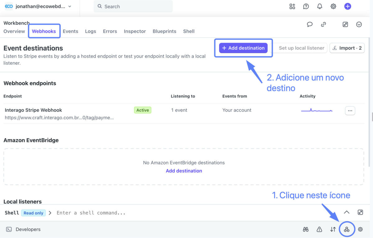Click Add destination link under Amazon EventBridge
The image size is (373, 238).
point(184,171)
